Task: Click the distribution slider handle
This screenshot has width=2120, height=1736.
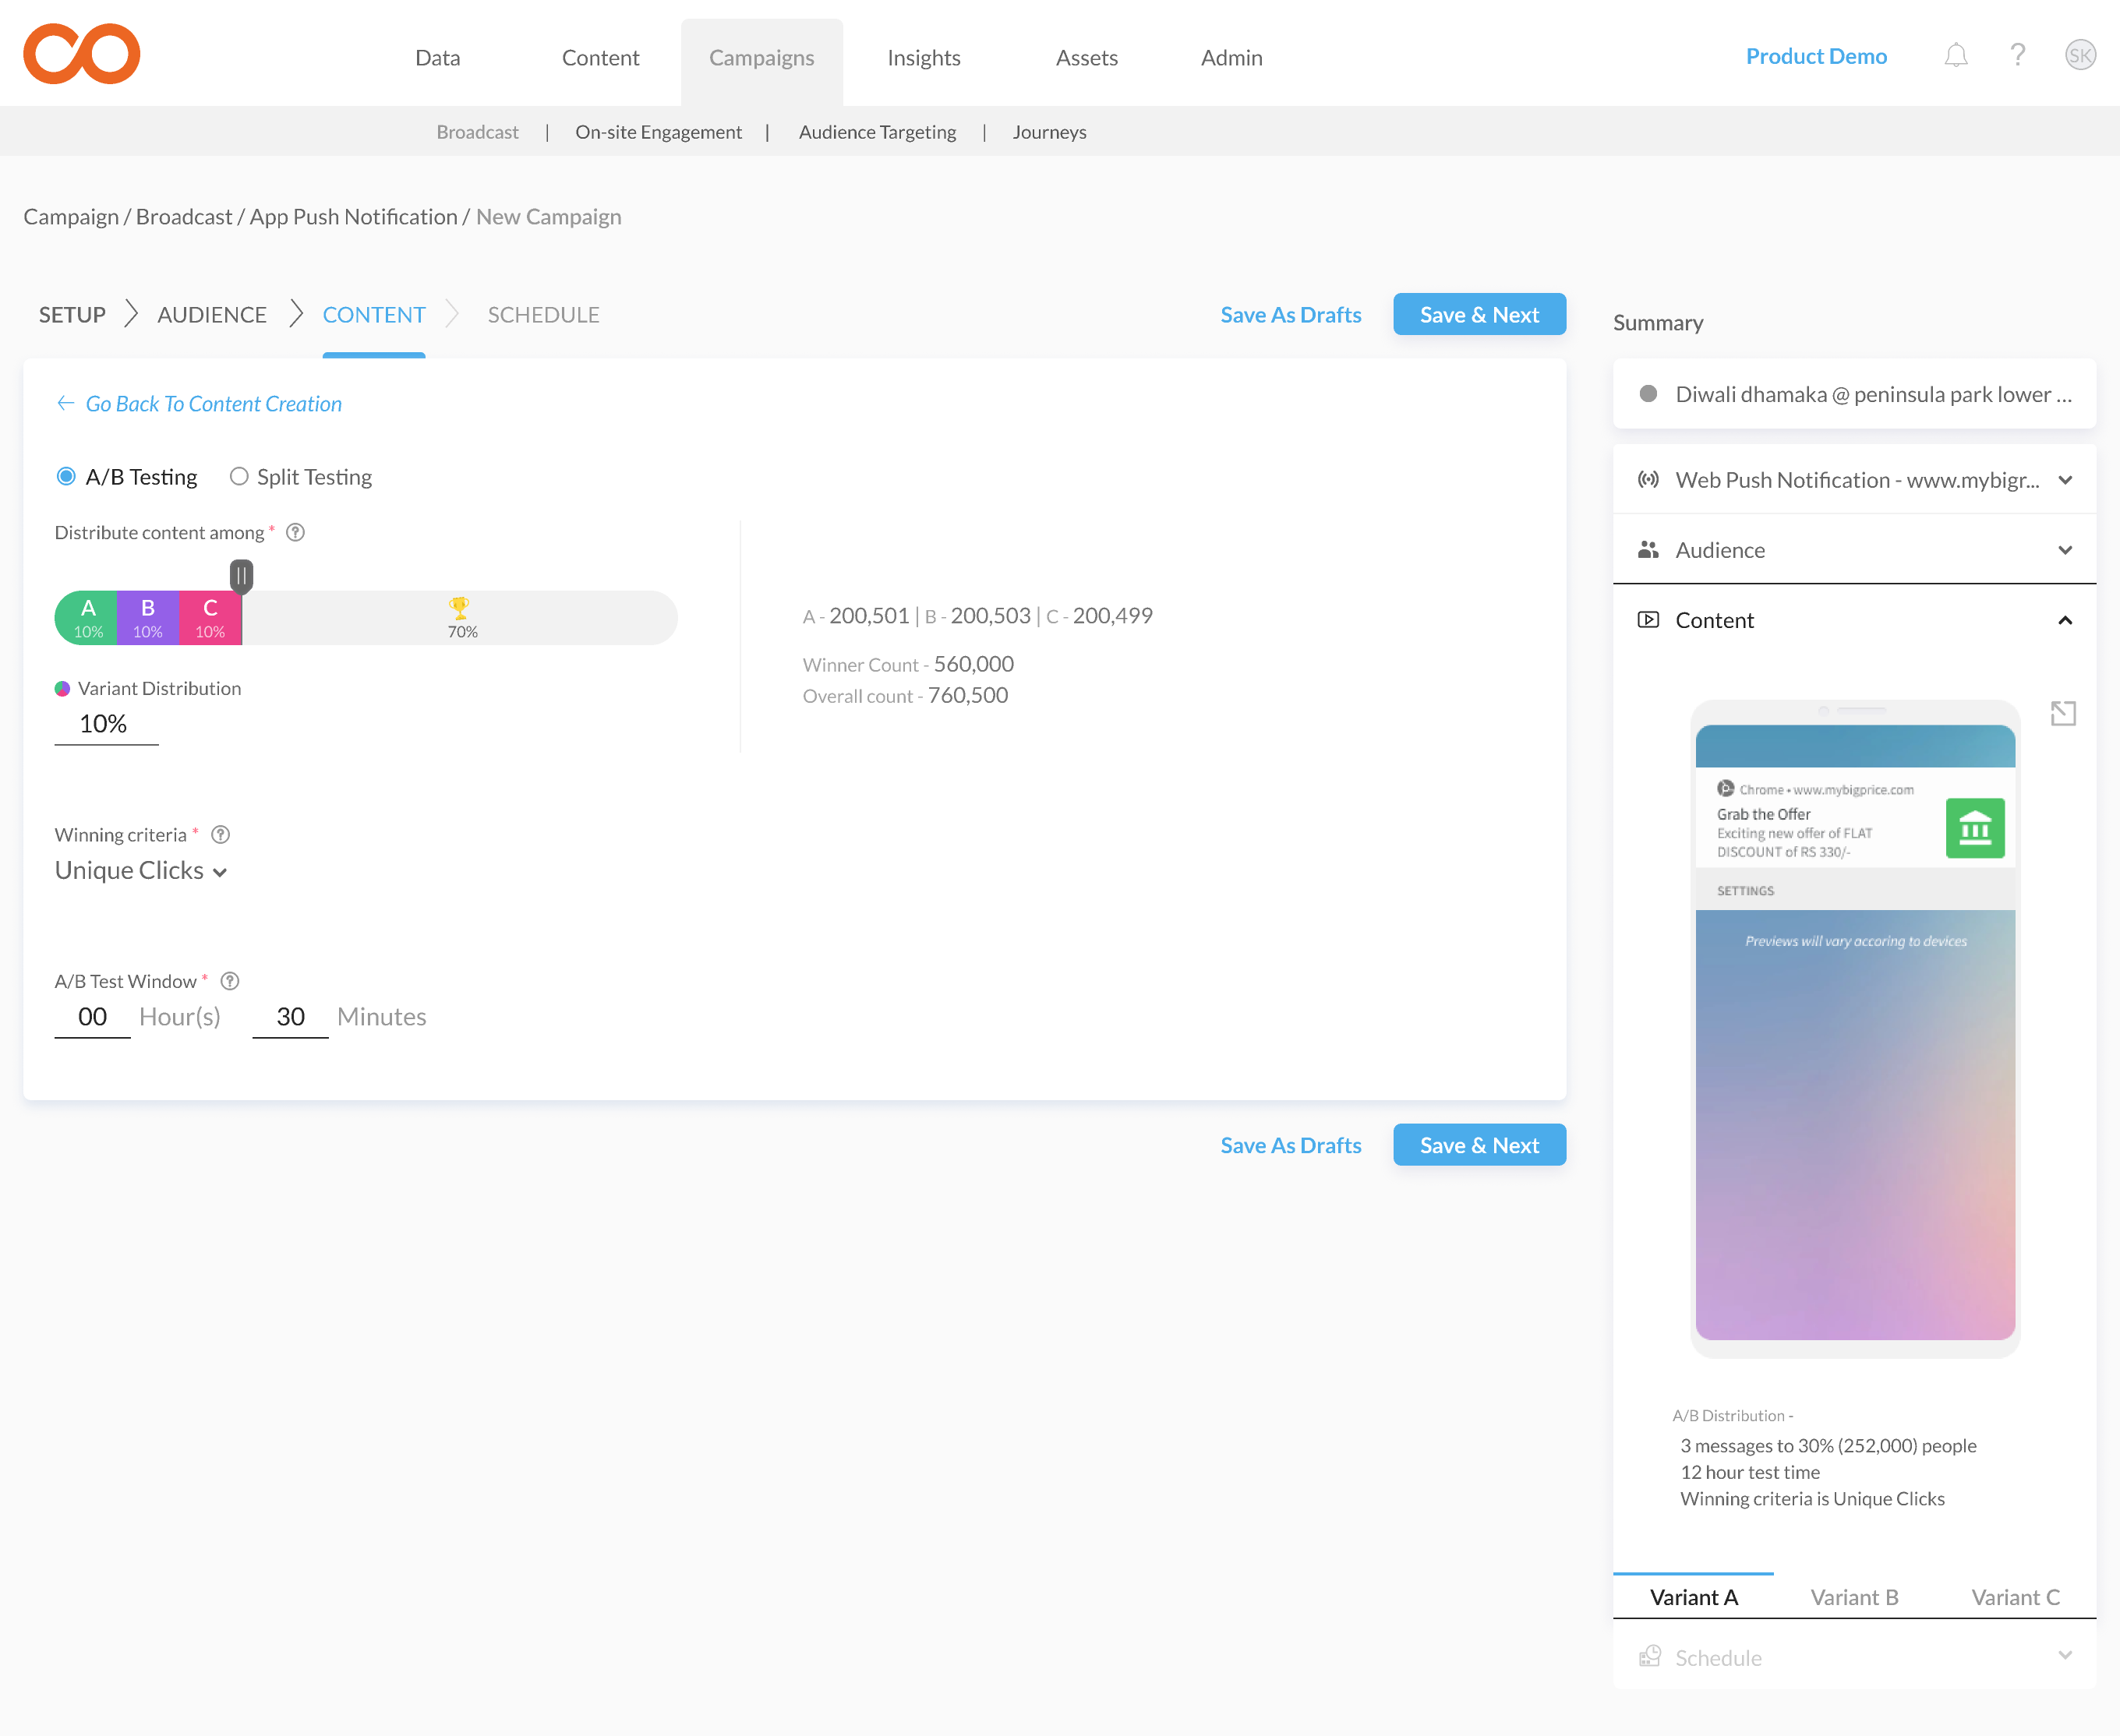Action: tap(241, 575)
